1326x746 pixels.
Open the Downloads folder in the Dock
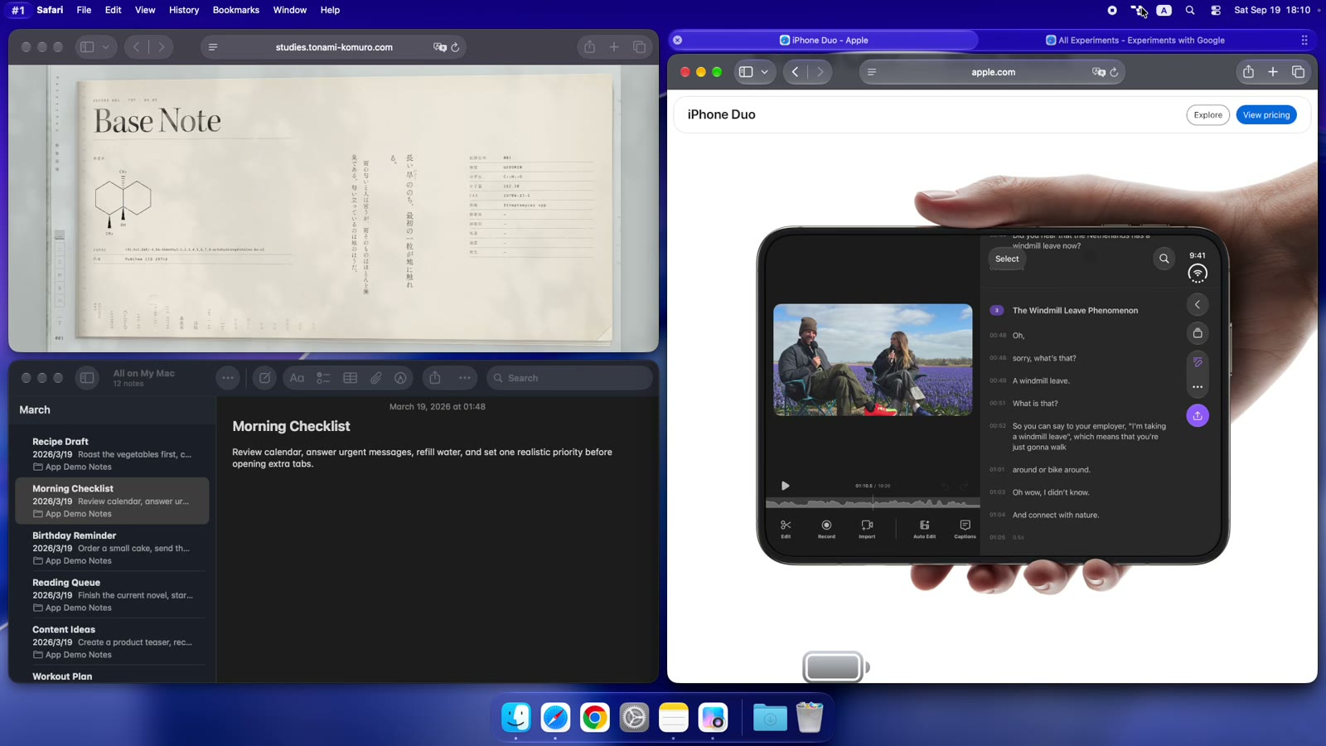(770, 717)
